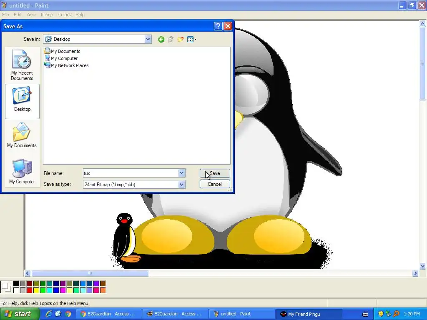Click the dialog Help question mark button
The width and height of the screenshot is (427, 320).
218,26
